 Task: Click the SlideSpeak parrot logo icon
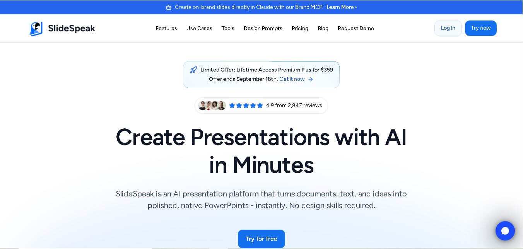[x=36, y=29]
